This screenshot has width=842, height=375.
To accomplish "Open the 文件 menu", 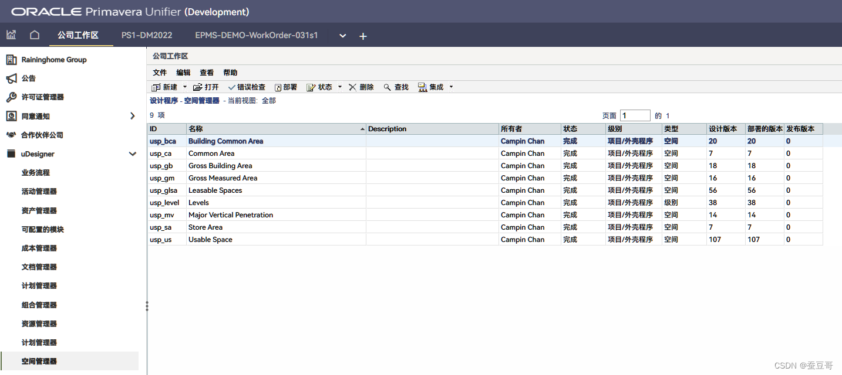I will click(160, 73).
